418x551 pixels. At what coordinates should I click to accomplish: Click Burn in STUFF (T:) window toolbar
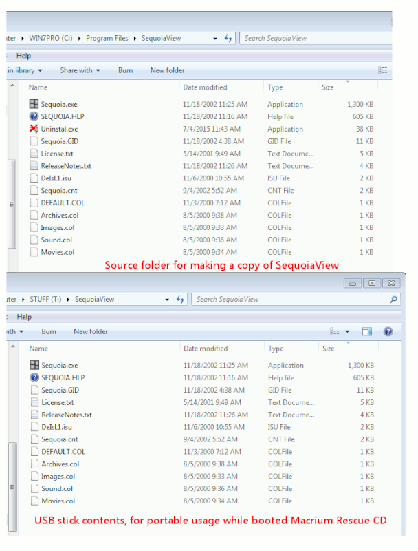tap(49, 331)
